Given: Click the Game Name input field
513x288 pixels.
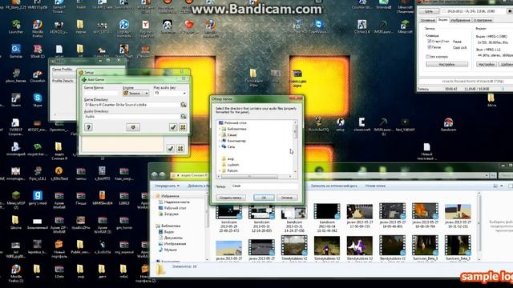Looking at the screenshot, I should pyautogui.click(x=101, y=93).
